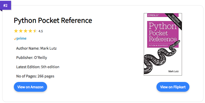Click the #2 rank badge

(x=6, y=6)
